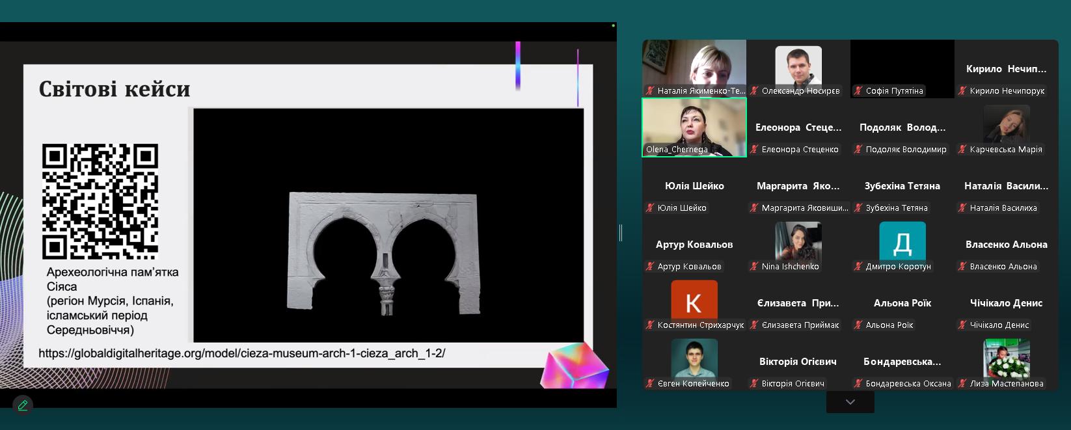Click the 'Арехеологічна пам'ятка Сіяса' caption
The height and width of the screenshot is (430, 1071).
[x=112, y=279]
